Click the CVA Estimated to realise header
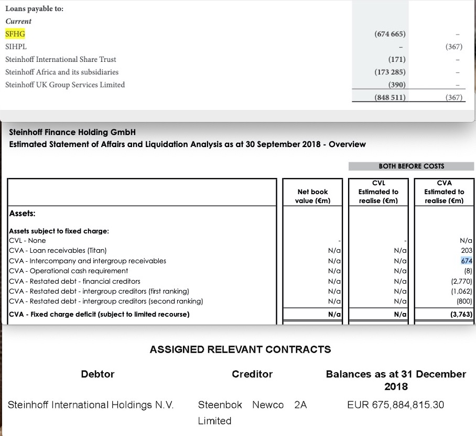This screenshot has width=476, height=436. 444,192
